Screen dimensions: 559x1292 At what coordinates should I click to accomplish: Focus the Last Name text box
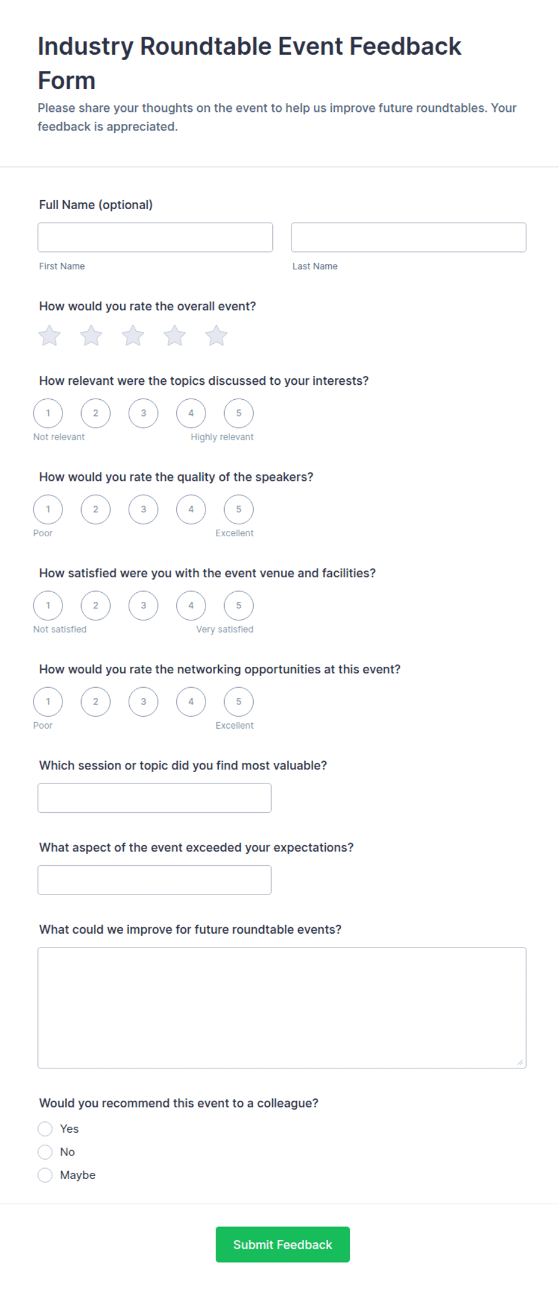[x=409, y=237]
